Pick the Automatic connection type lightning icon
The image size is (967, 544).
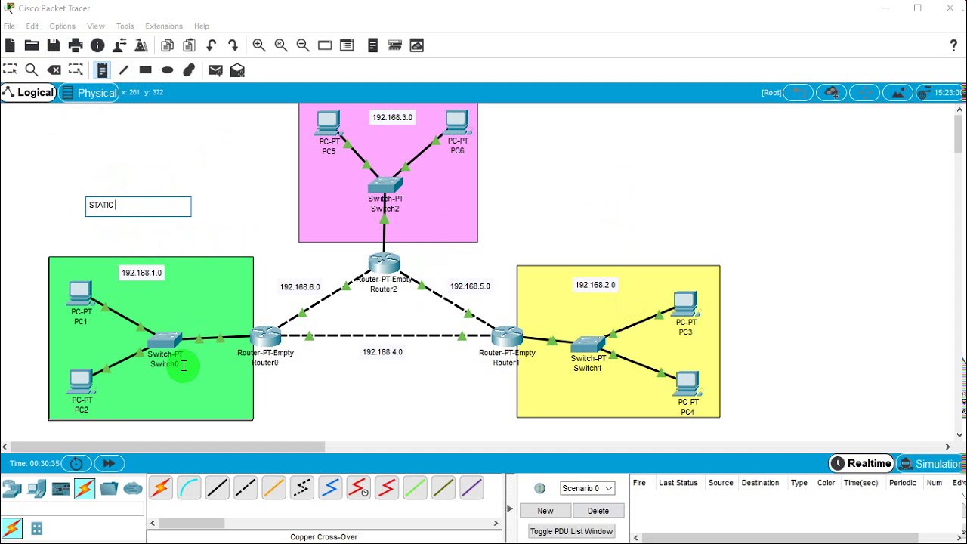click(x=161, y=489)
